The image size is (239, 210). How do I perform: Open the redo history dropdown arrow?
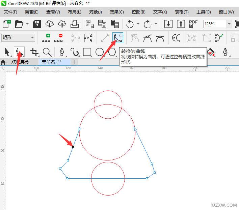(156, 24)
